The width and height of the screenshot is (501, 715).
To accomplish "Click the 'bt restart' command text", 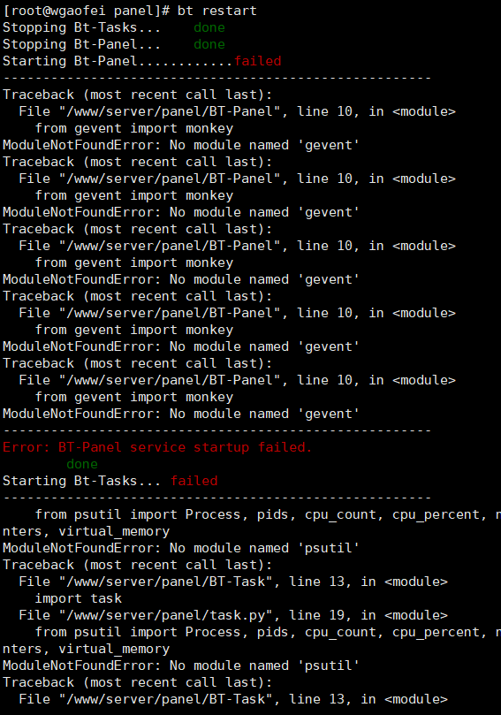I will coord(217,11).
